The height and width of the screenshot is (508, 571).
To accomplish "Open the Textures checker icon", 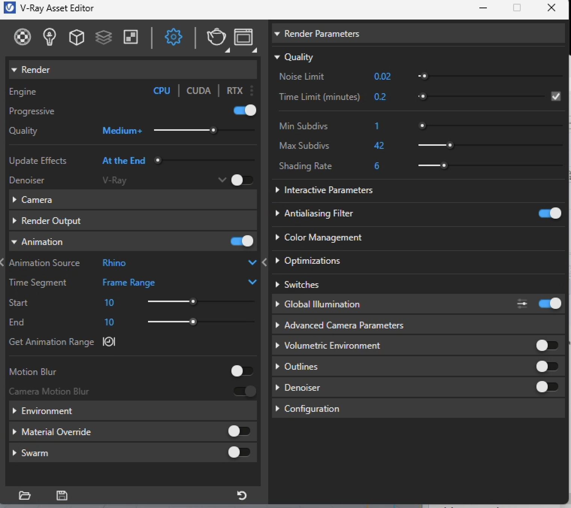I will [x=131, y=37].
